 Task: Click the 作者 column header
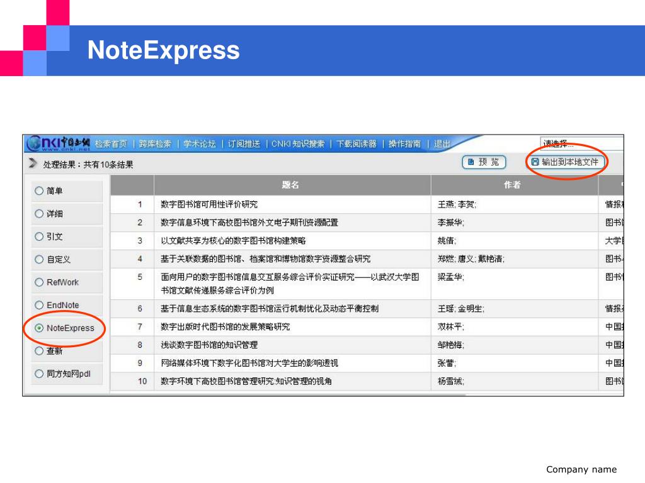pos(514,185)
